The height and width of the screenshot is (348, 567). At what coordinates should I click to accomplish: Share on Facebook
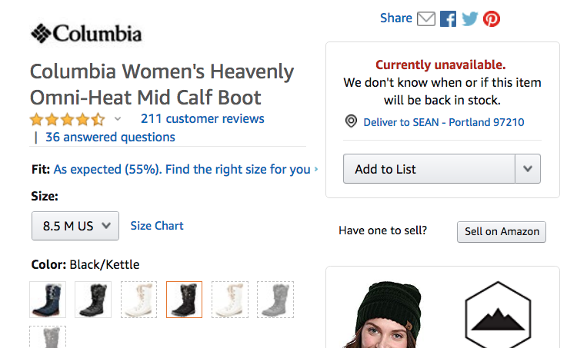tap(449, 18)
